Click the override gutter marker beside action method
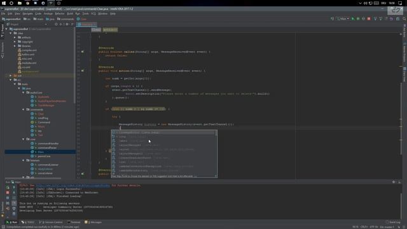 pos(83,71)
